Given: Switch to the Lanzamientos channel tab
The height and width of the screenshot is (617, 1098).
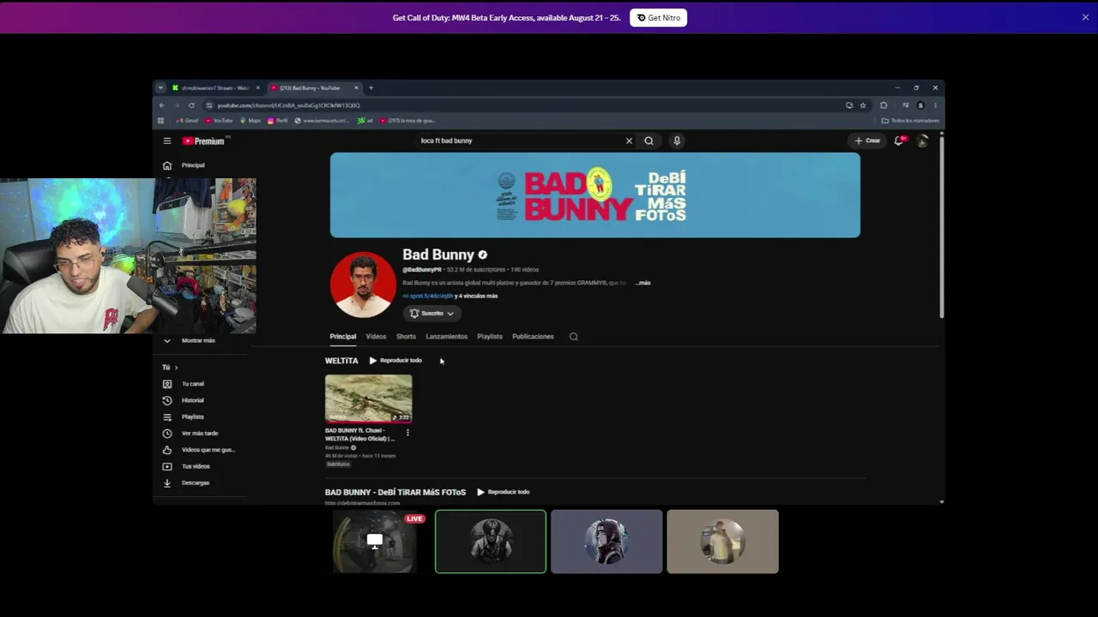Looking at the screenshot, I should point(447,337).
